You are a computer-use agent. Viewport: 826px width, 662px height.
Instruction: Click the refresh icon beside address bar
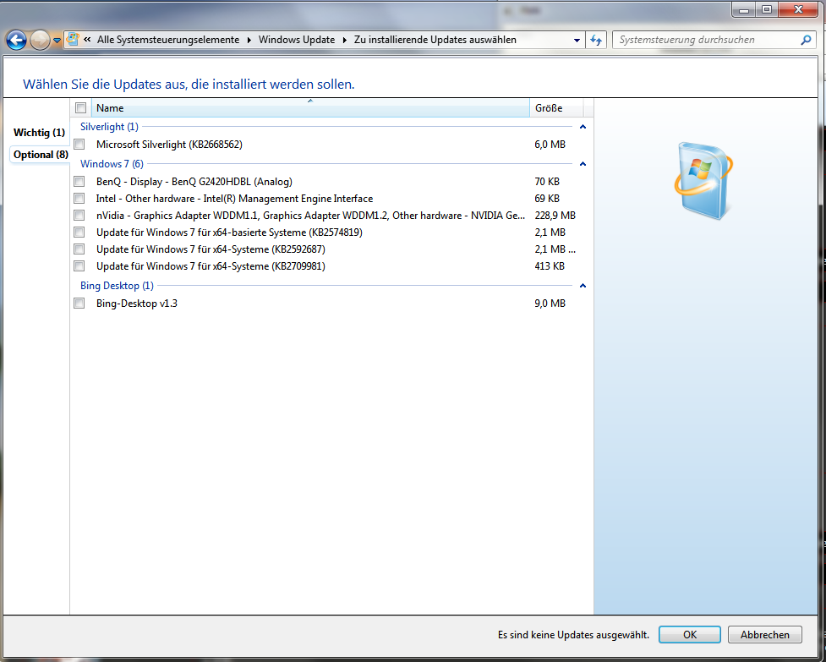click(x=596, y=40)
